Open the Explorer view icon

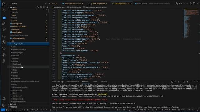coord(4,4)
